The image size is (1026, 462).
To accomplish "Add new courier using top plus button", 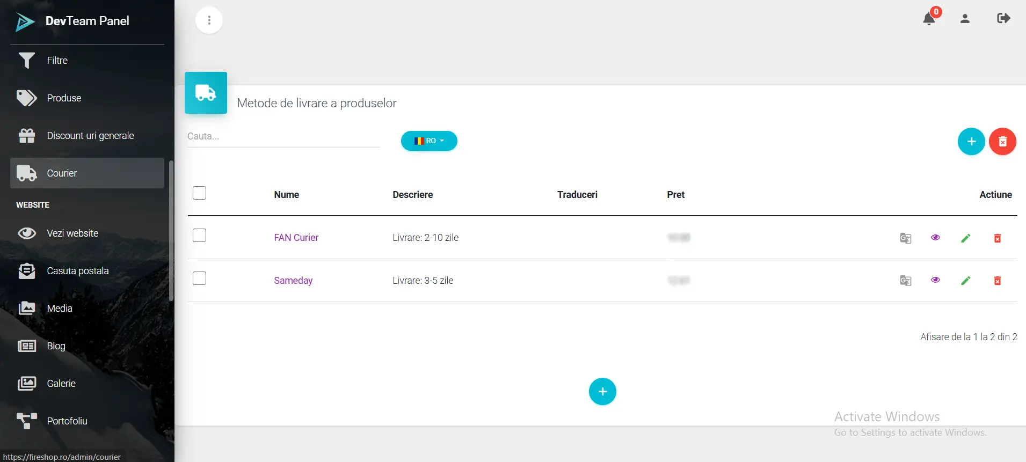I will point(971,142).
